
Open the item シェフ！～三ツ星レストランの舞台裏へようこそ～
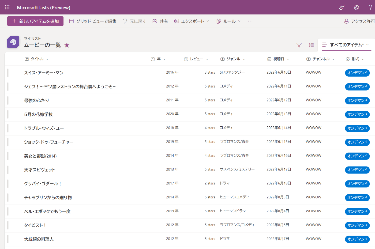pyautogui.click(x=70, y=87)
